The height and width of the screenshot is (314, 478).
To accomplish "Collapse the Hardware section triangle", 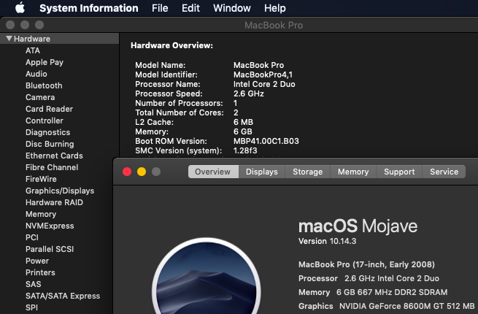I will click(9, 39).
